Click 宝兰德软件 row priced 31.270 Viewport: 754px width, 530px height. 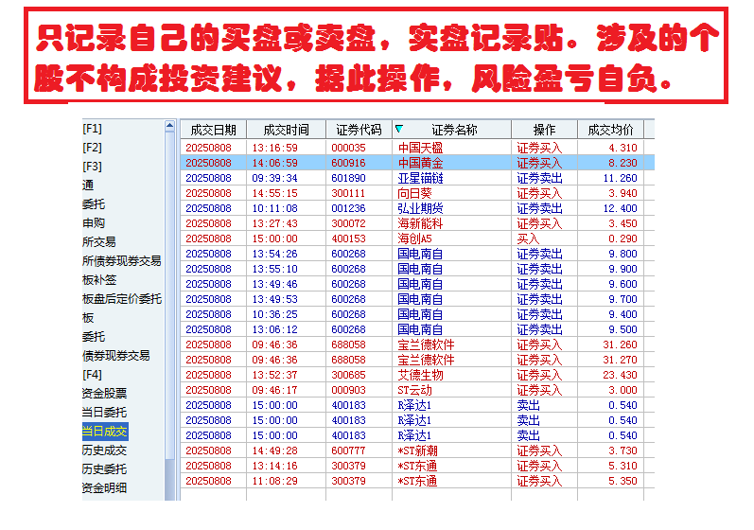coord(417,360)
